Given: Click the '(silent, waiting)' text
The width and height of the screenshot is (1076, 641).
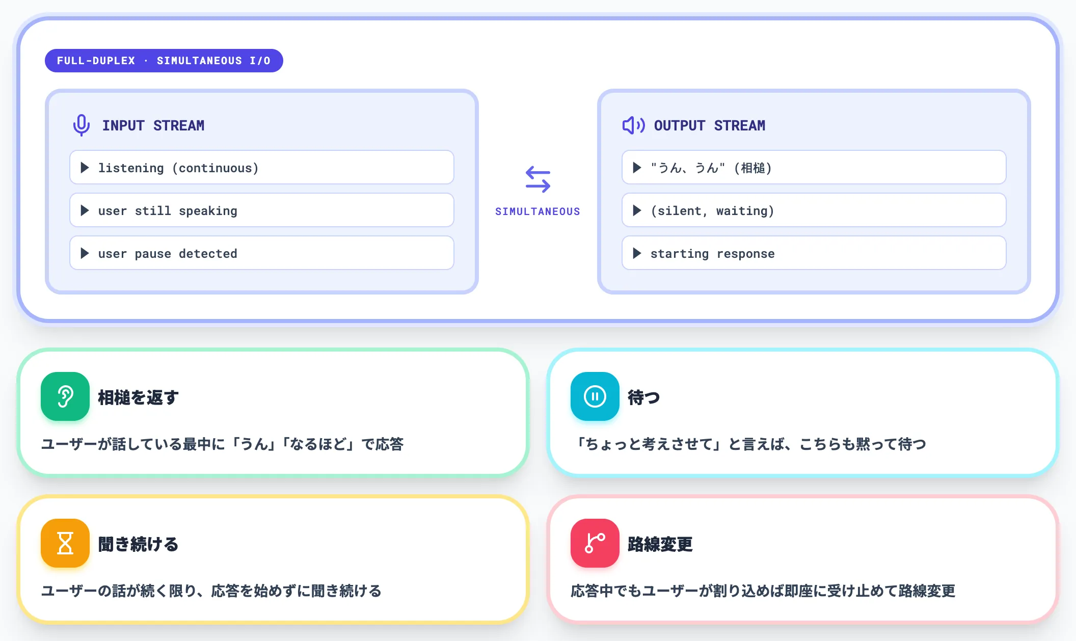Looking at the screenshot, I should point(712,211).
